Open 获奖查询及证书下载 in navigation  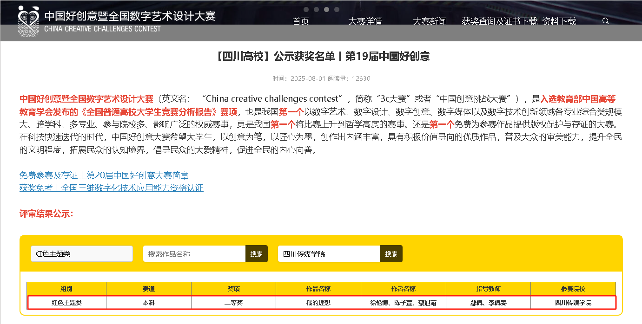click(x=499, y=21)
